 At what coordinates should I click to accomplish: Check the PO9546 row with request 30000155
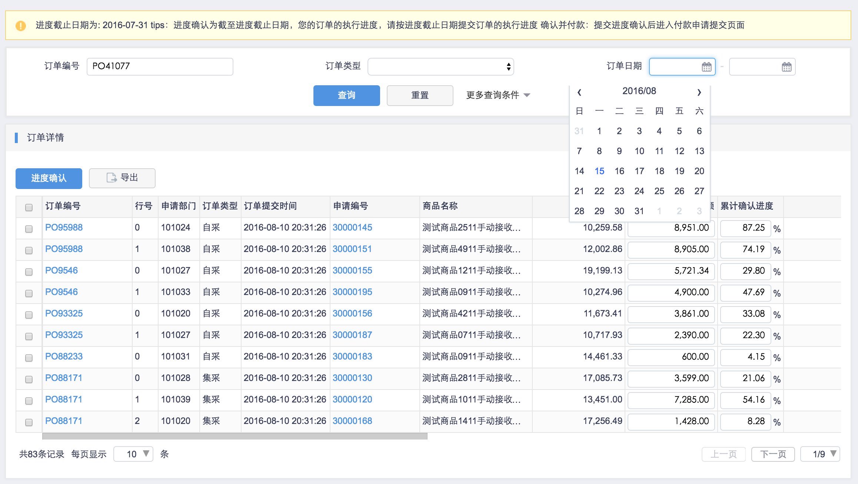point(29,272)
